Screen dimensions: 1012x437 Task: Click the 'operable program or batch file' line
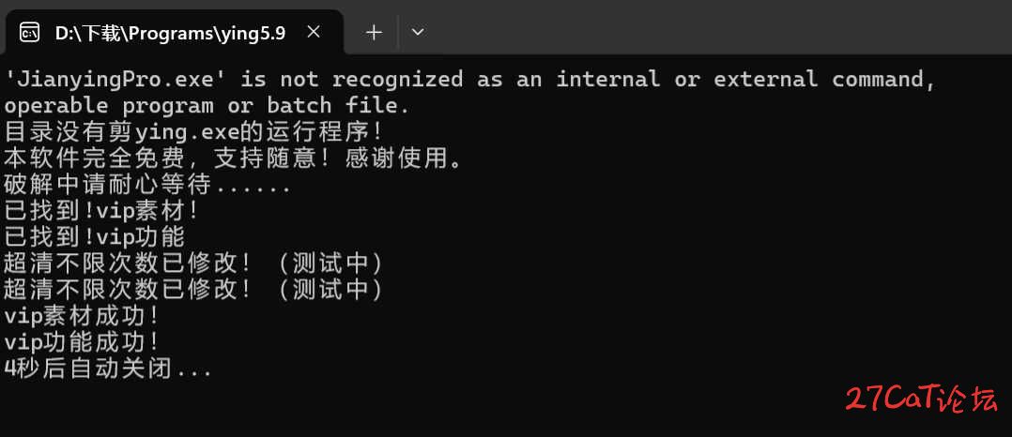tap(207, 106)
